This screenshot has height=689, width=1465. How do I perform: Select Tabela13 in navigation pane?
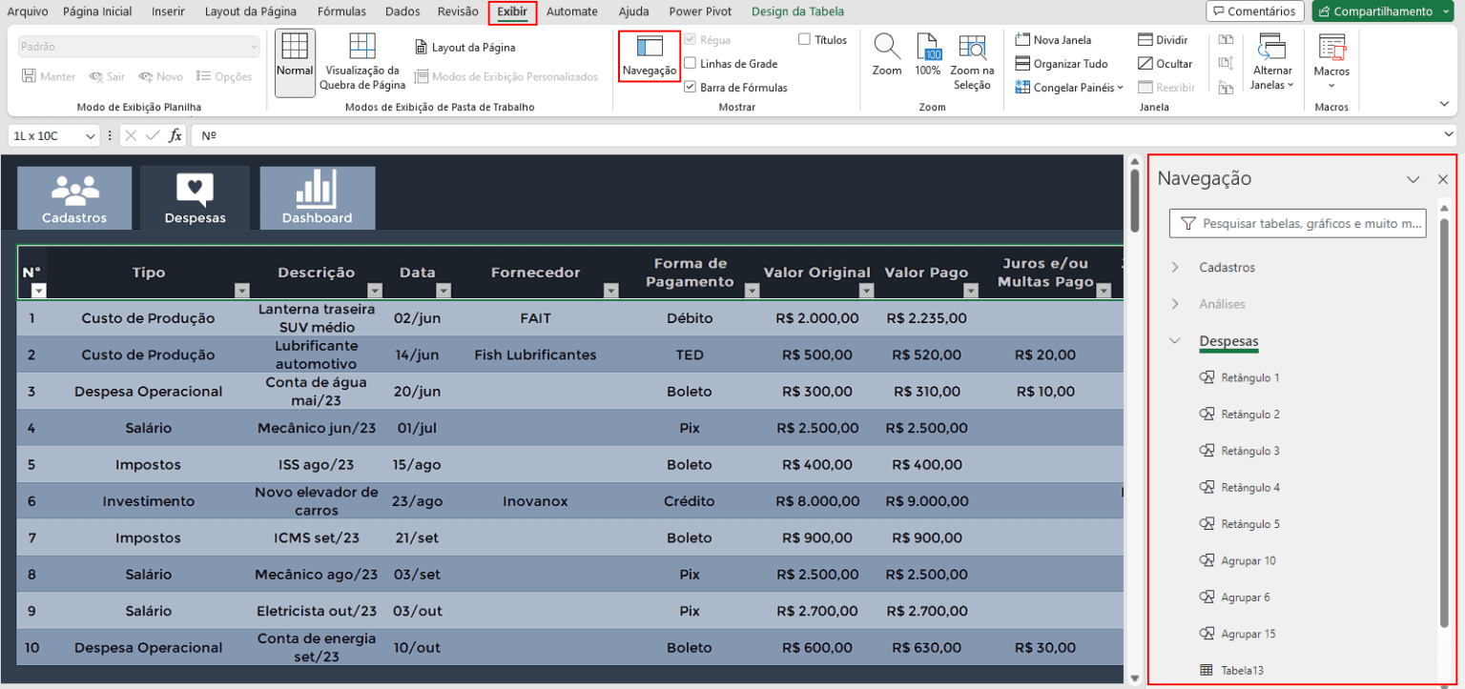pyautogui.click(x=1242, y=671)
